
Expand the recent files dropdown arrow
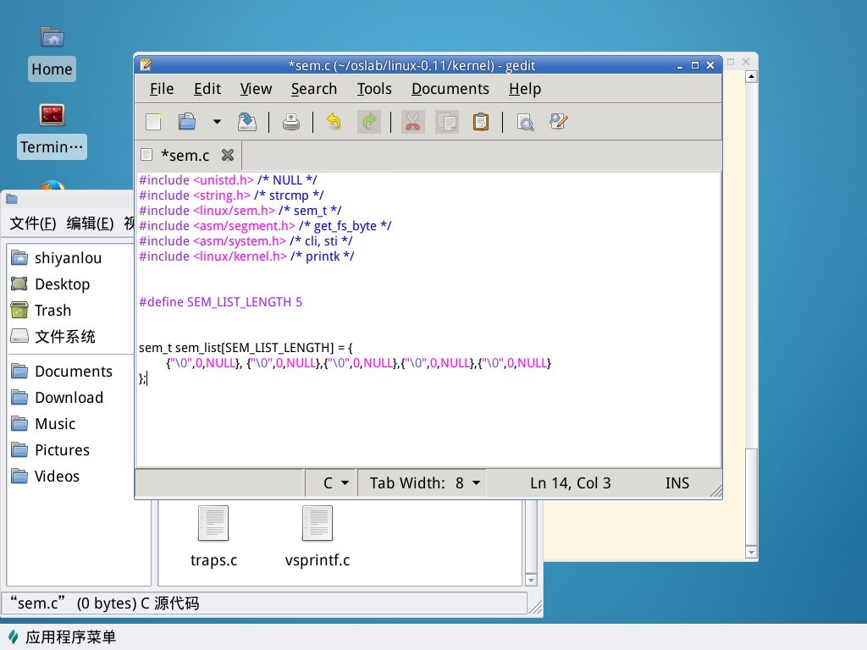pos(217,122)
